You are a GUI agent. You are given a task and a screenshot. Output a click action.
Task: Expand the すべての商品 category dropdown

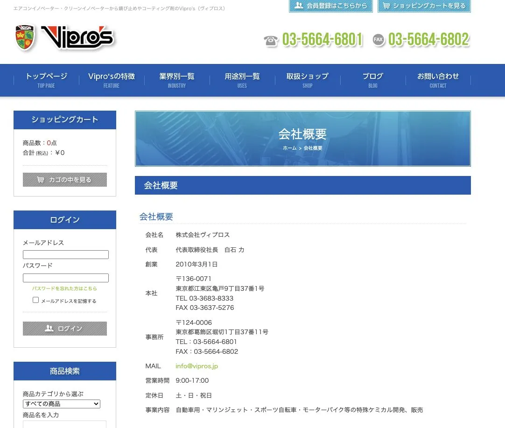pos(62,404)
